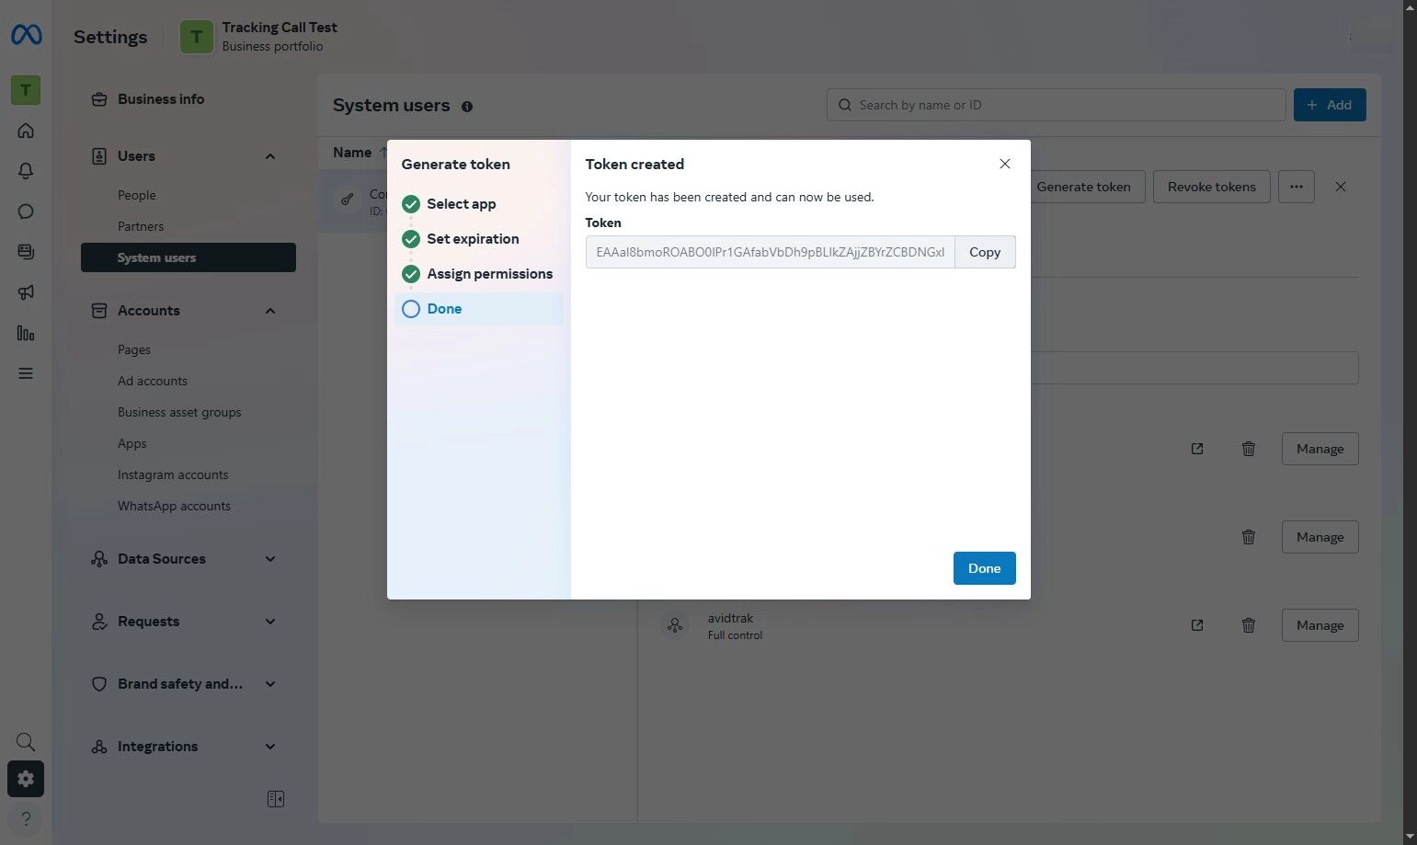This screenshot has height=845, width=1417.
Task: Copy the generated token
Action: pyautogui.click(x=984, y=252)
